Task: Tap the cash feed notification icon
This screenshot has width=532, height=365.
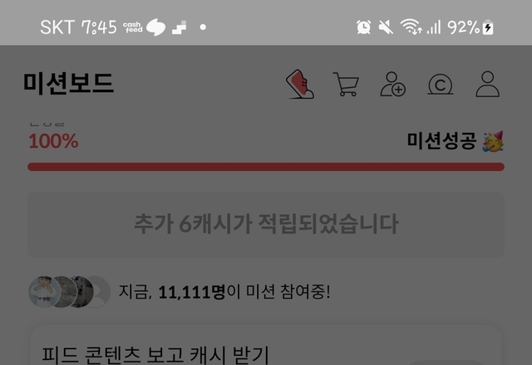Action: point(133,27)
